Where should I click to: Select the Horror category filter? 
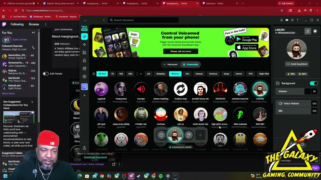239,74
